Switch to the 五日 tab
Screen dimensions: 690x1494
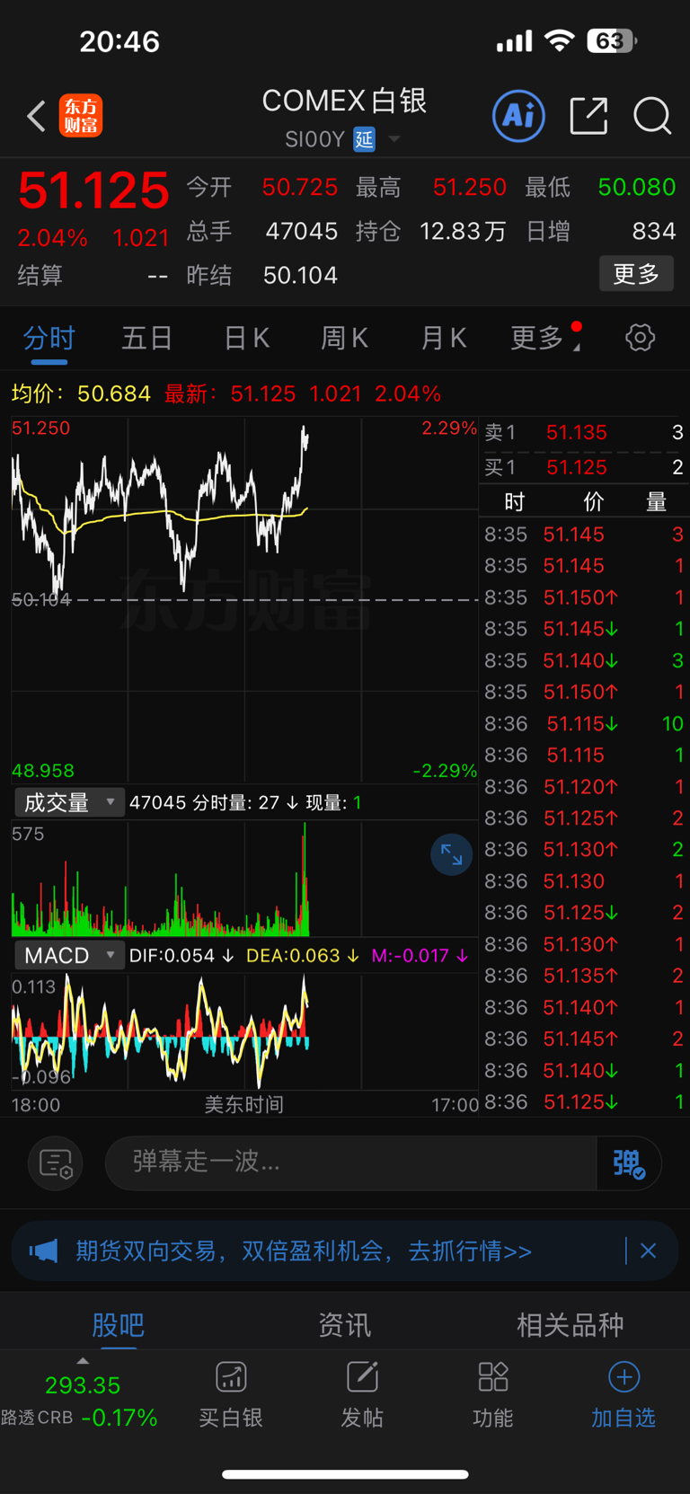[147, 338]
